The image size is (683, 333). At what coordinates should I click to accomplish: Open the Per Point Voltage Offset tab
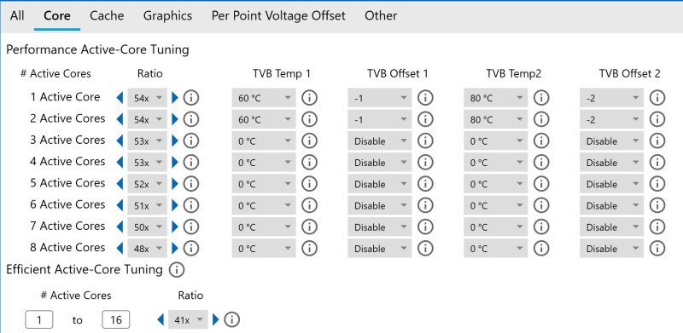278,15
